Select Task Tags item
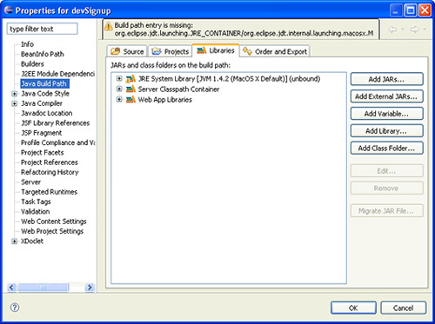 tap(36, 202)
